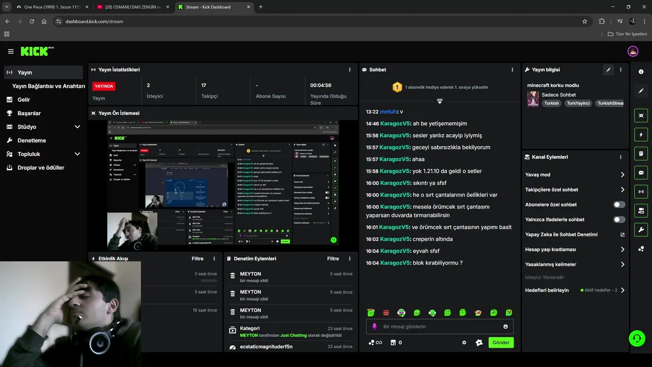Click the trash icon beside the top MEYTON entry

click(232, 276)
